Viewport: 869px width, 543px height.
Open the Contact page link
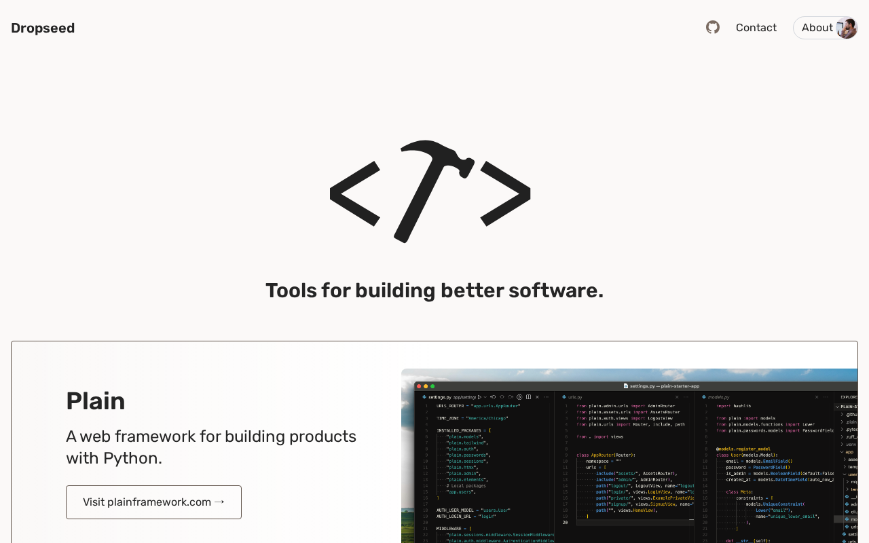(x=756, y=27)
